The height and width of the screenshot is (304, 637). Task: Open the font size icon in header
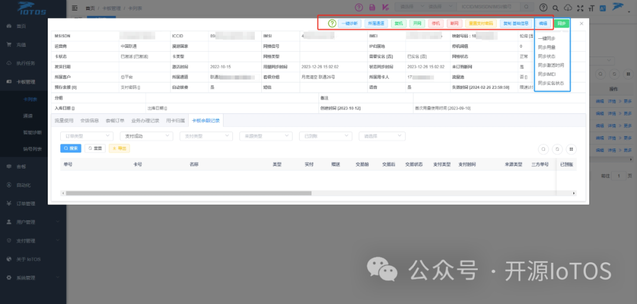[591, 8]
